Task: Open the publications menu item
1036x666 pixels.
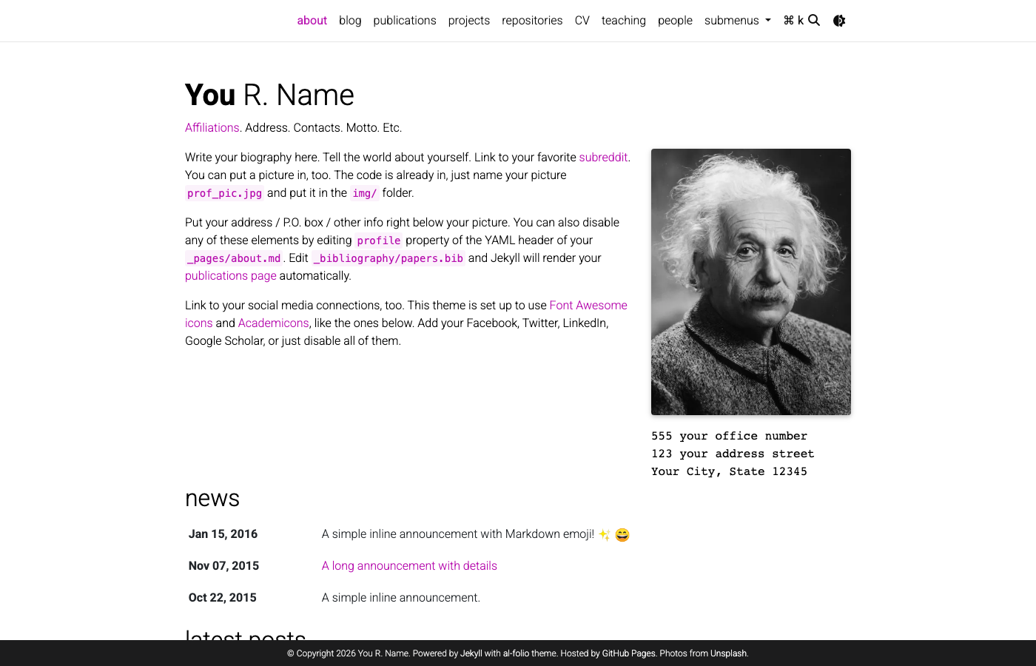Action: [x=405, y=21]
